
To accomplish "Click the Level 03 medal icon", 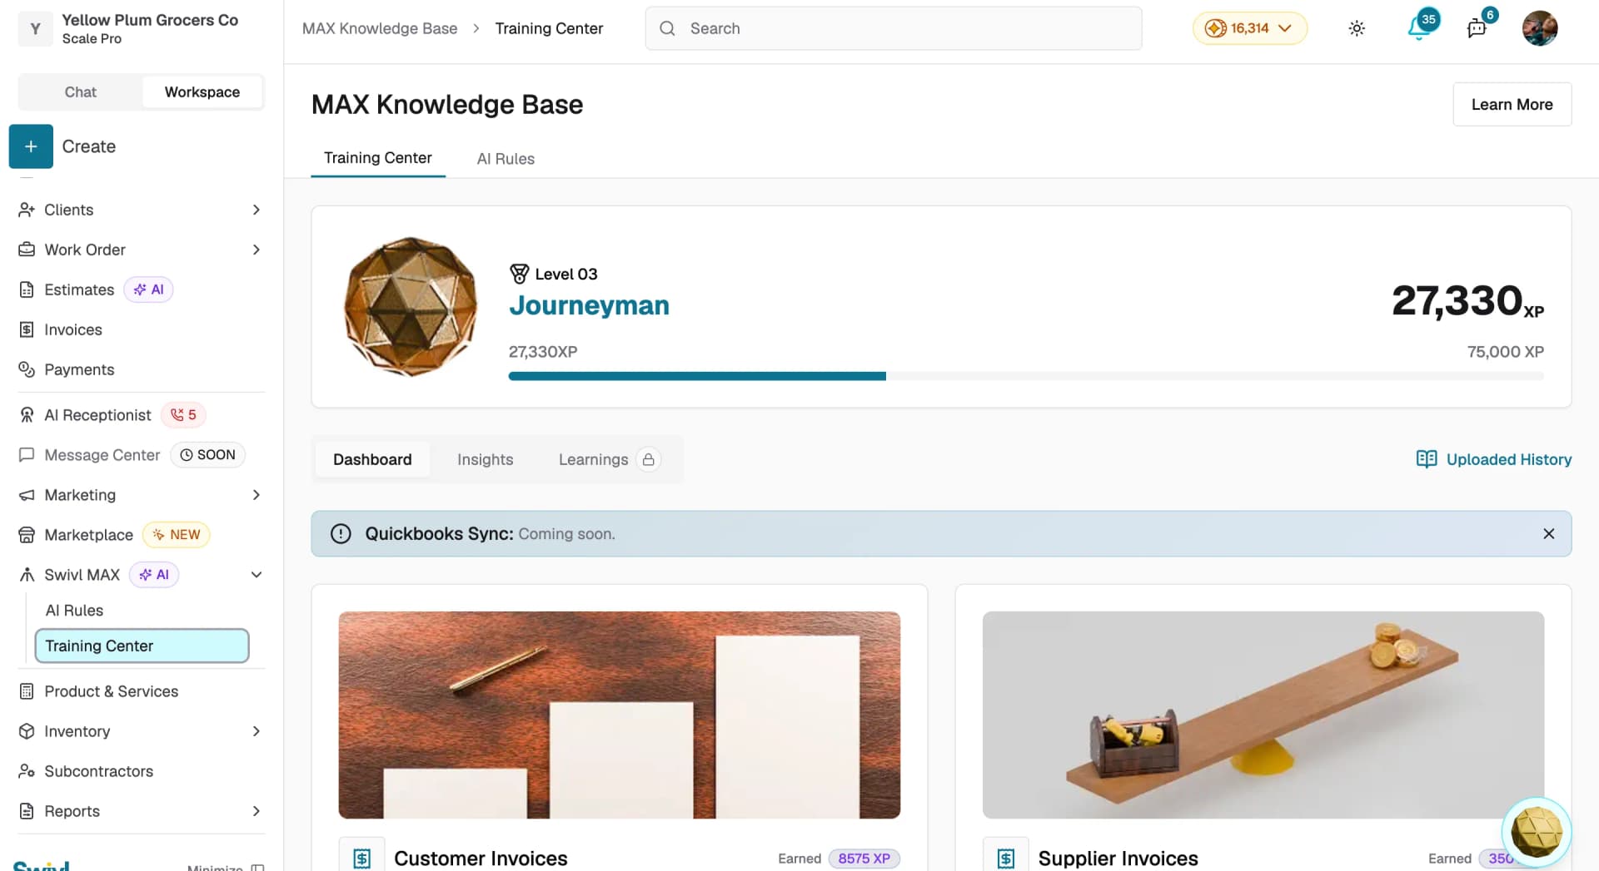I will pyautogui.click(x=519, y=274).
